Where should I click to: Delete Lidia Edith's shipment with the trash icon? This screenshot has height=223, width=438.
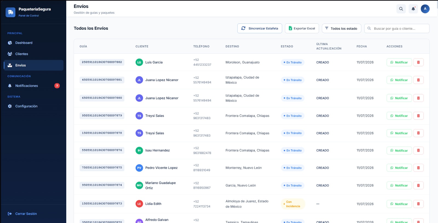418,204
